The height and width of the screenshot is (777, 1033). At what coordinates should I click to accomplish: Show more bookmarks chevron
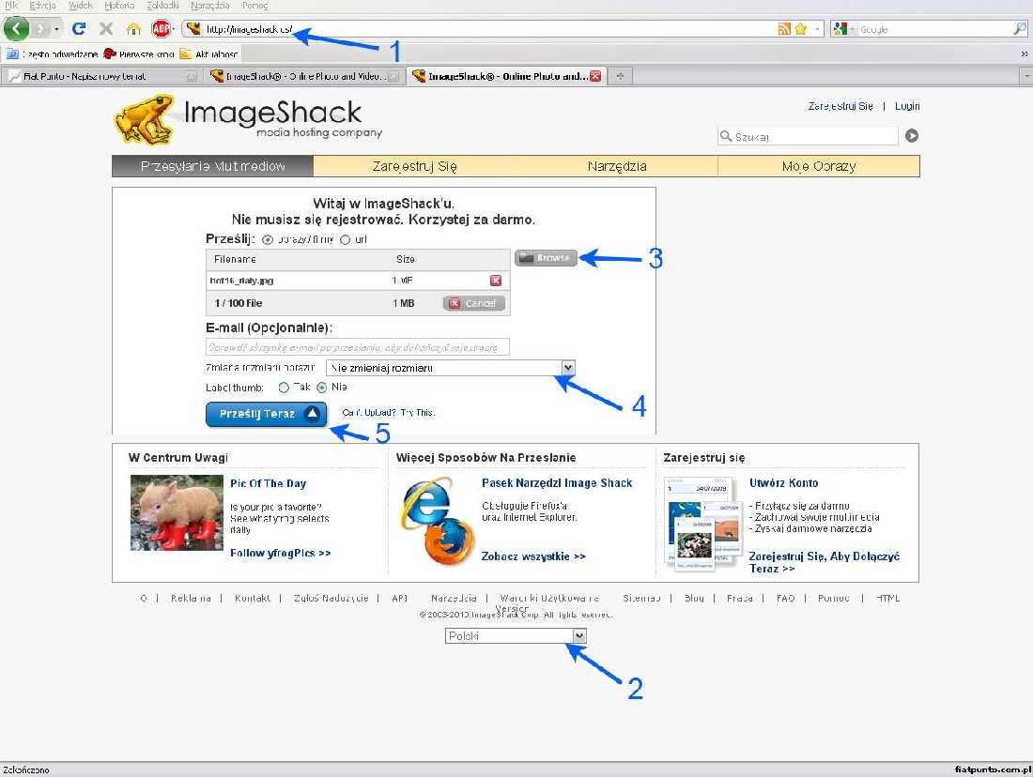(1025, 54)
